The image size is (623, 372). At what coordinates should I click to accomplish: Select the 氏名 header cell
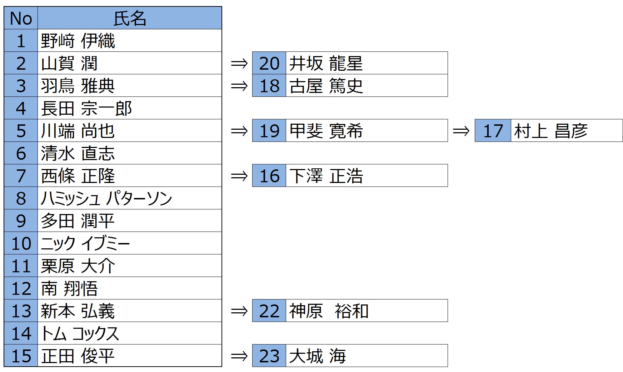pos(130,18)
